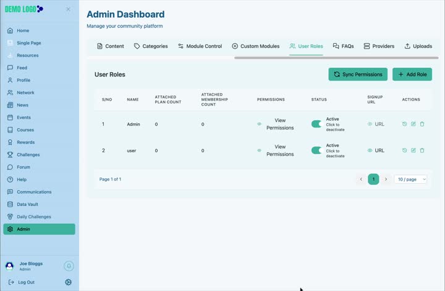
Task: Go to previous page arrow
Action: pos(361,179)
